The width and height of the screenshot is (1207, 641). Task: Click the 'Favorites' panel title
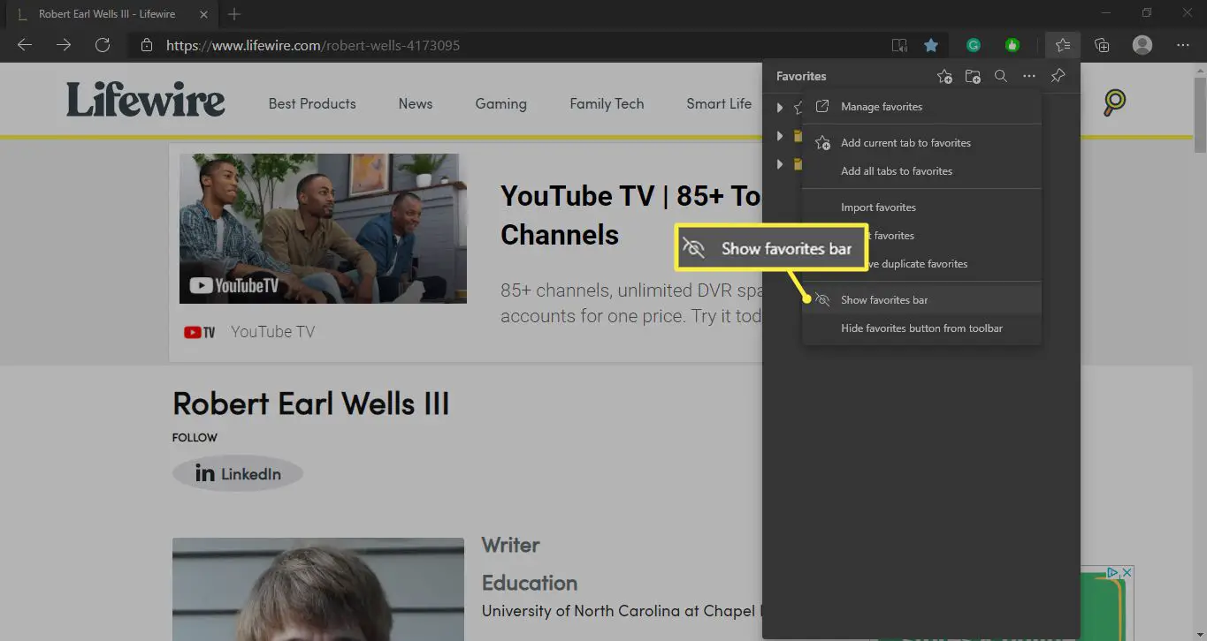pos(801,77)
